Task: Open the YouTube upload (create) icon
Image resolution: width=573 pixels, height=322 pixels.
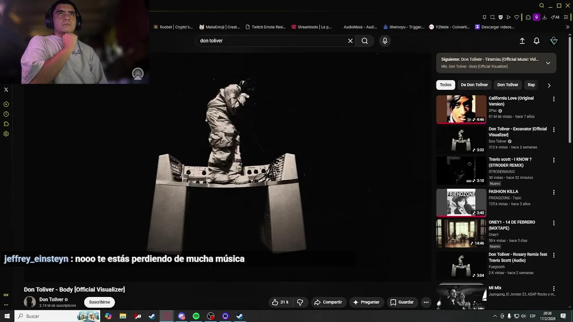Action: point(522,41)
